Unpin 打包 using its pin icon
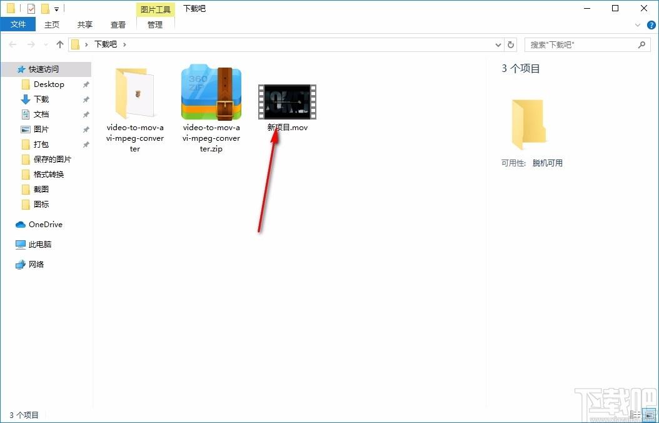The height and width of the screenshot is (423, 659). click(x=86, y=145)
